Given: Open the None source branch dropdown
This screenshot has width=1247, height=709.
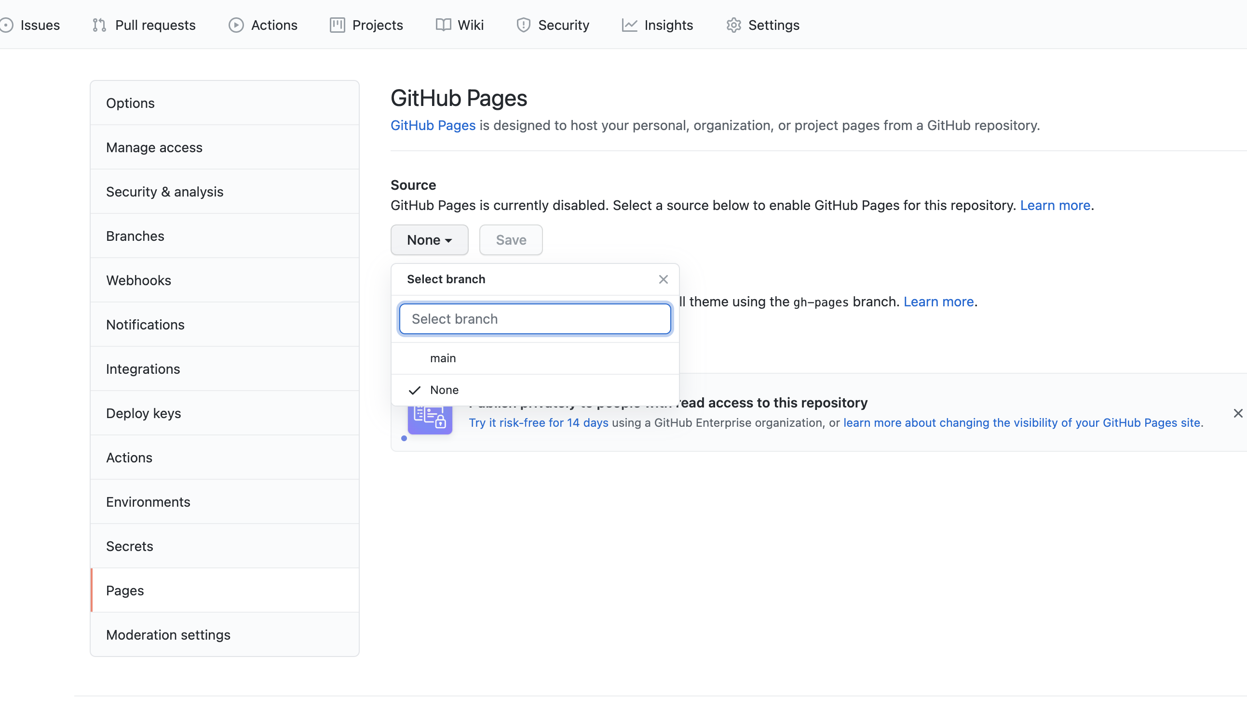Looking at the screenshot, I should 429,239.
